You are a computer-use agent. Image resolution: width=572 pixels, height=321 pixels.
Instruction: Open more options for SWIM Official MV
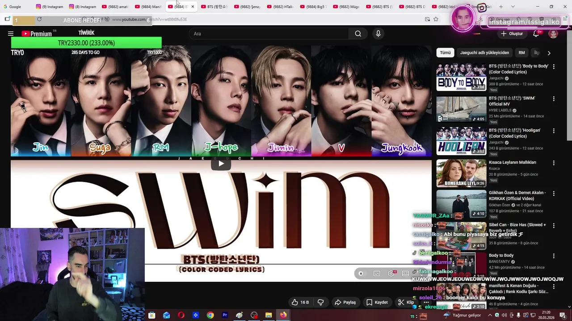[554, 99]
